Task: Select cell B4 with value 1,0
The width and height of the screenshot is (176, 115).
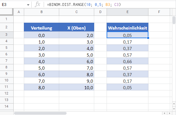Action: (x=42, y=41)
